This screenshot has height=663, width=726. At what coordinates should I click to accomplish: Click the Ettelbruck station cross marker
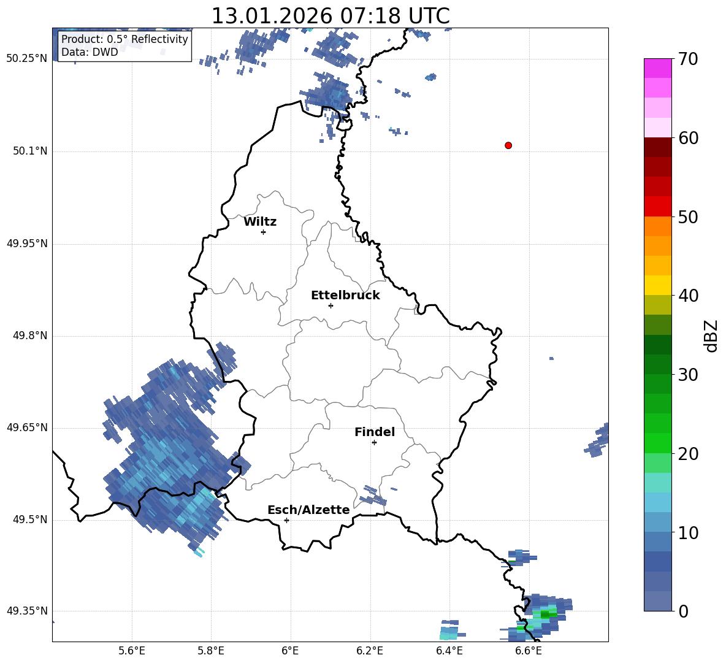click(x=331, y=305)
